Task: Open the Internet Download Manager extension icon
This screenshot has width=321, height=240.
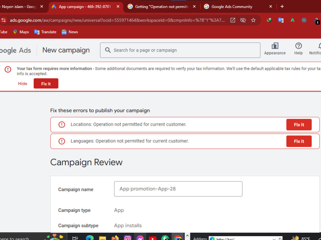Action: tap(269, 20)
